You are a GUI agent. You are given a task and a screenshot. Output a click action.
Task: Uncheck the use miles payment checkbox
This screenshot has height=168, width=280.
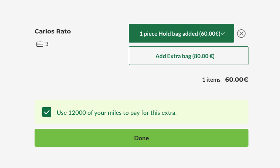(x=47, y=113)
